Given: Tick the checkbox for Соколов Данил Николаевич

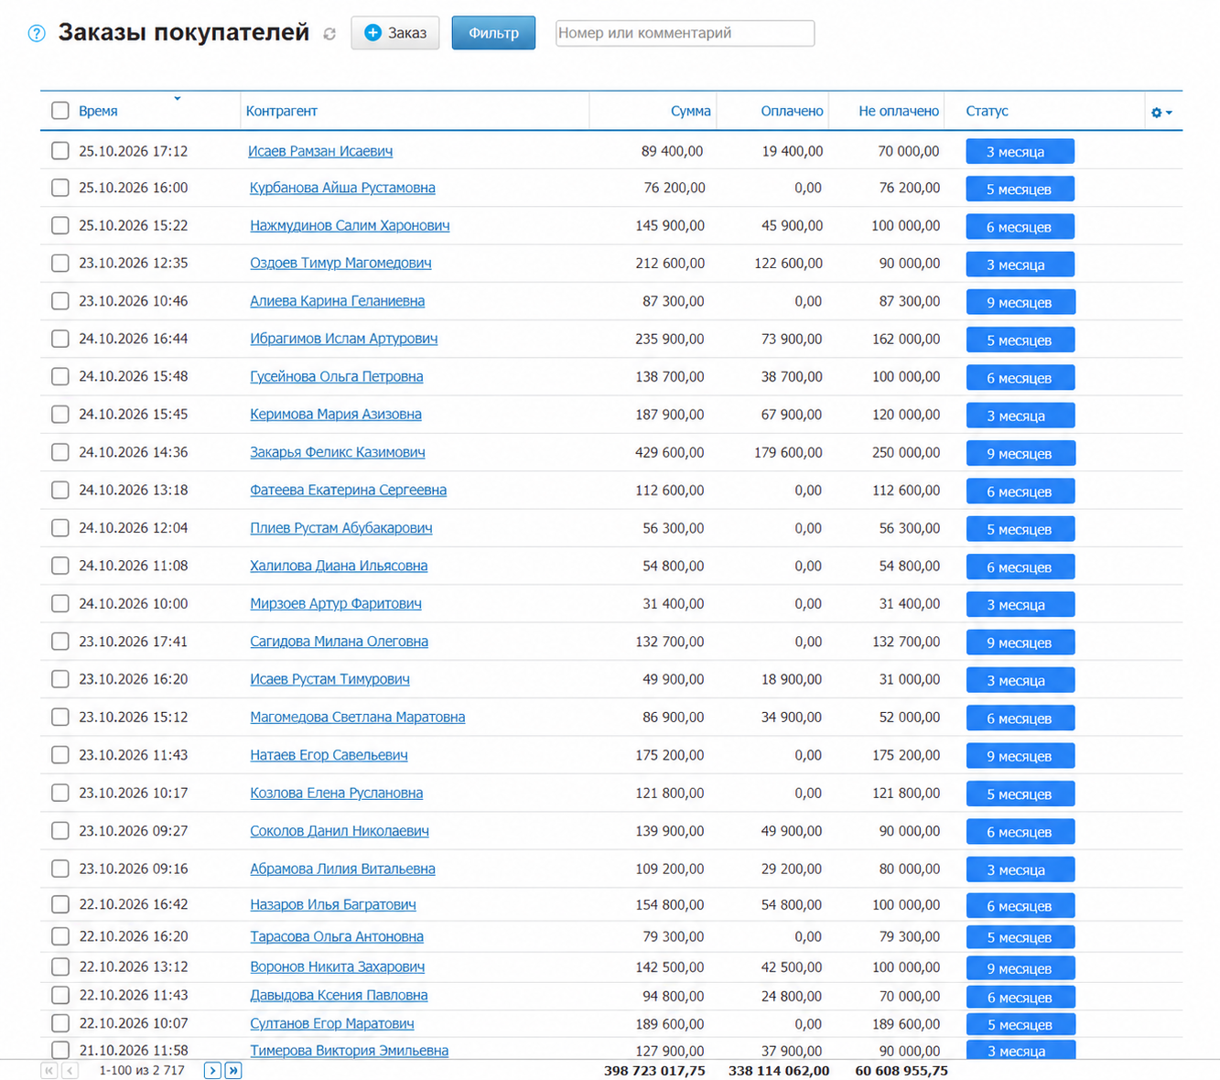Looking at the screenshot, I should click(x=60, y=831).
